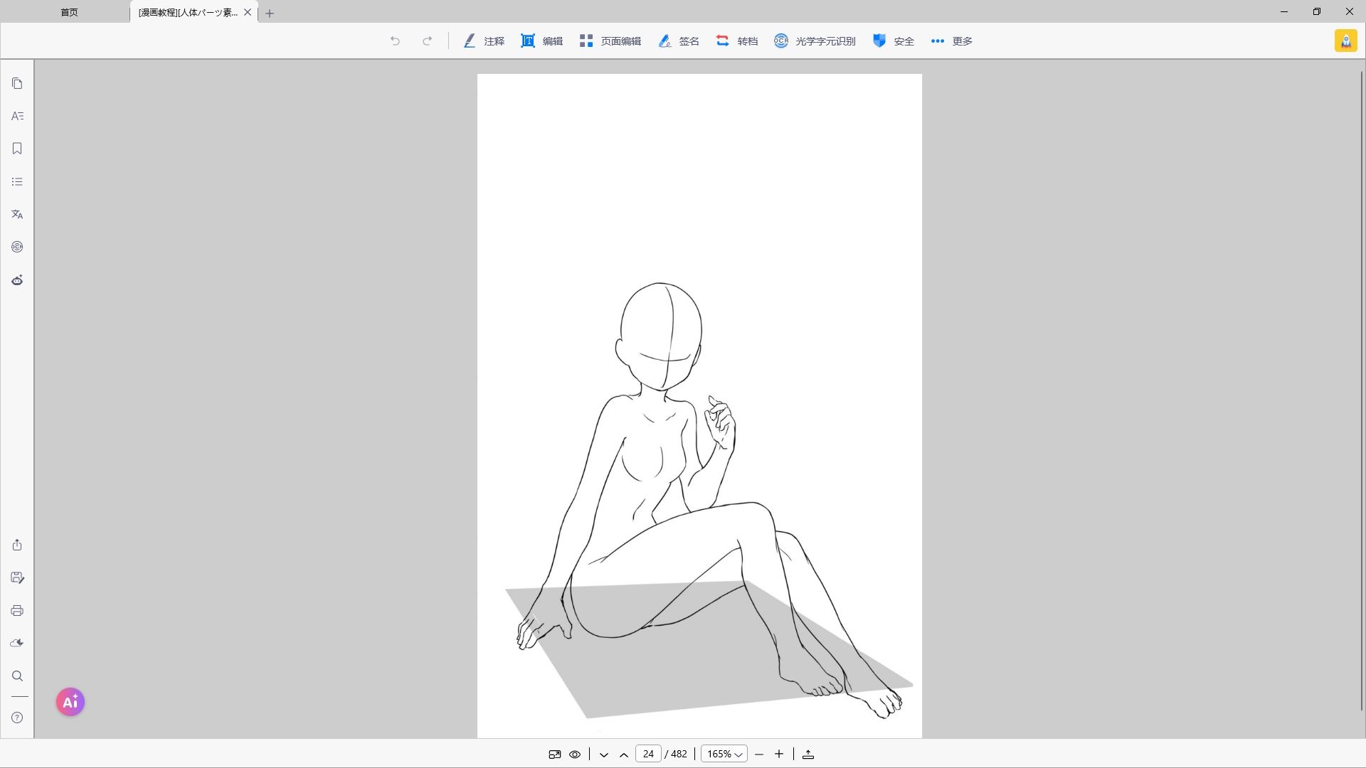
Task: Open the translate tool in sidebar
Action: tap(17, 214)
